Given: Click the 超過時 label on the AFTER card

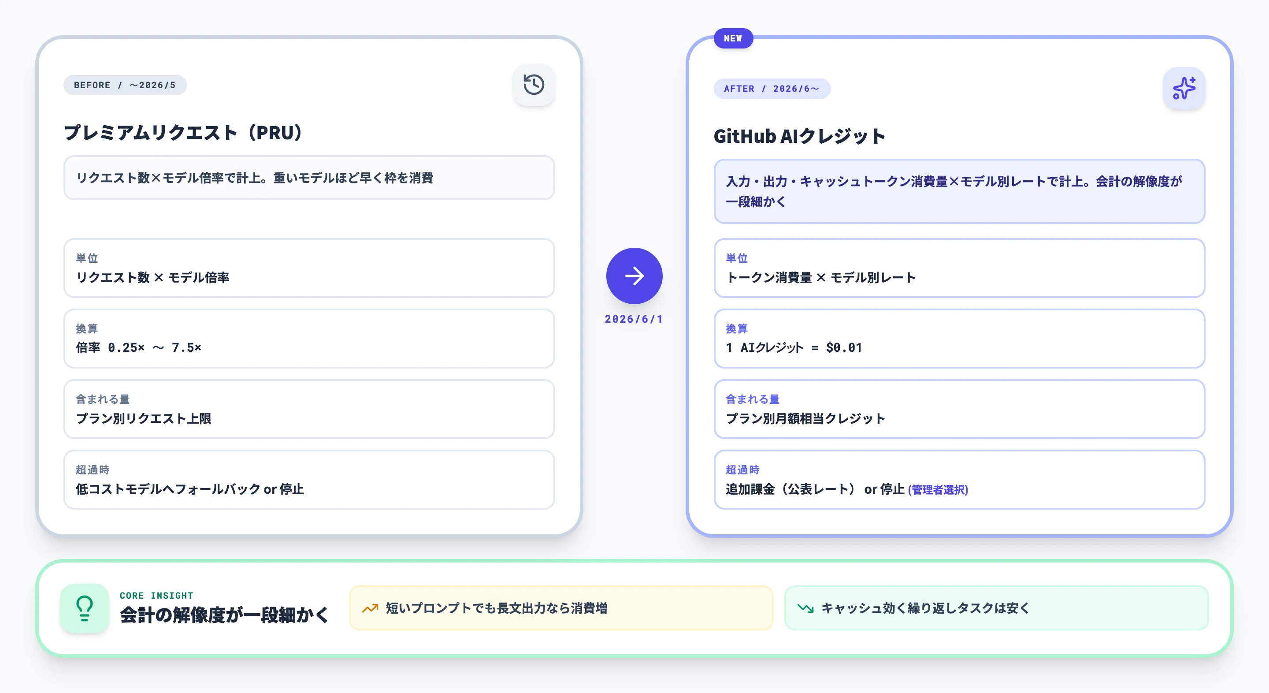Looking at the screenshot, I should 743,469.
